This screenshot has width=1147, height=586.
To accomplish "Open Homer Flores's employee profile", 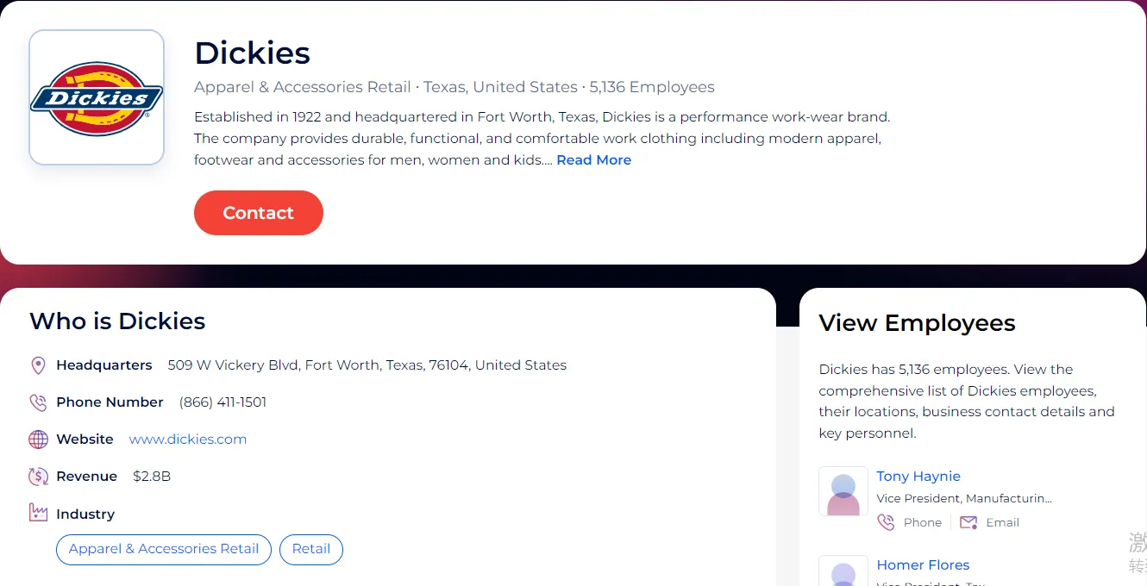I will (923, 565).
